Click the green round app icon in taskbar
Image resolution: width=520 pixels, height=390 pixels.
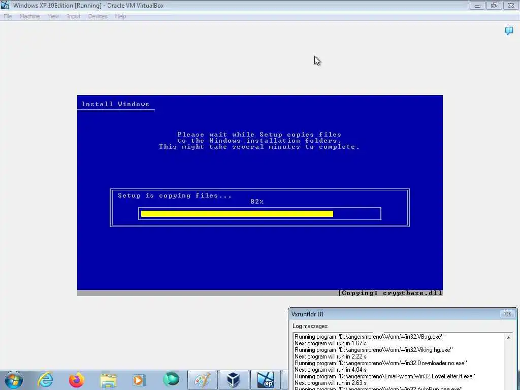pos(171,379)
